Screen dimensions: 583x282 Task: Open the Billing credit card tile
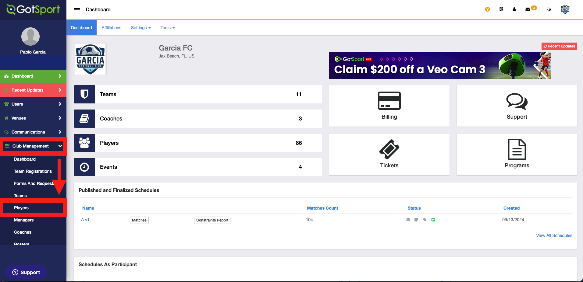coord(389,106)
